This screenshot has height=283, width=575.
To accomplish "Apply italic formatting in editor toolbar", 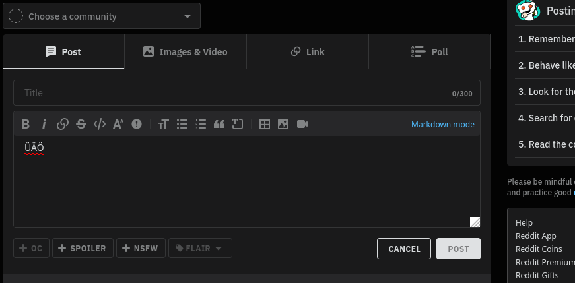I will click(44, 124).
